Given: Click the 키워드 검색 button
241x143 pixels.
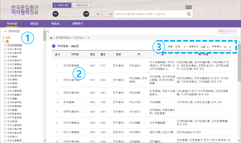Looking at the screenshot, I should tap(62, 5).
